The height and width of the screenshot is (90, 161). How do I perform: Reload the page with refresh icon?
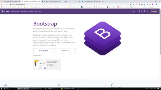pos(7,4)
